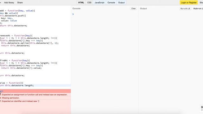
Task: Toggle the HTML panel tab
Action: click(81, 3)
